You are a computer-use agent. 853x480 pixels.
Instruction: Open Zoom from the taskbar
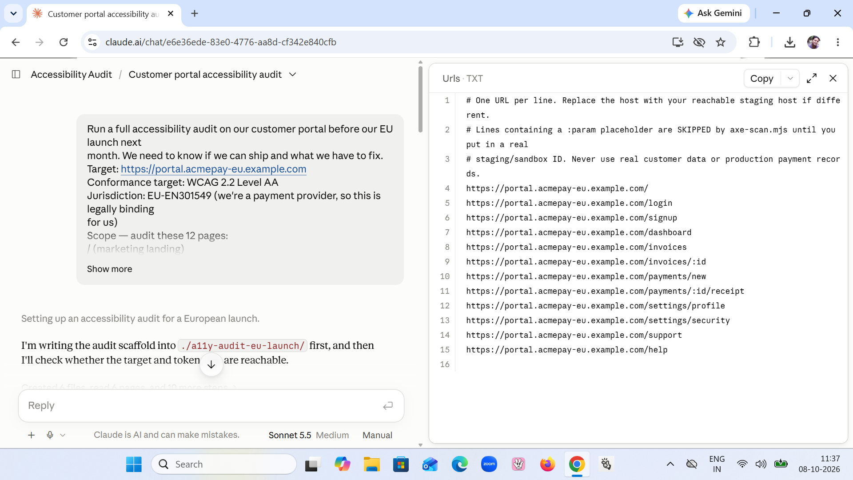[x=489, y=464]
